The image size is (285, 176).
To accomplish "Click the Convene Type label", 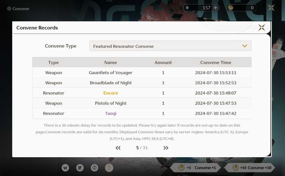I will (x=60, y=46).
